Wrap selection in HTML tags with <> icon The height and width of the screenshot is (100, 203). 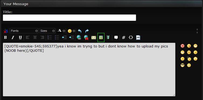[x=131, y=37]
